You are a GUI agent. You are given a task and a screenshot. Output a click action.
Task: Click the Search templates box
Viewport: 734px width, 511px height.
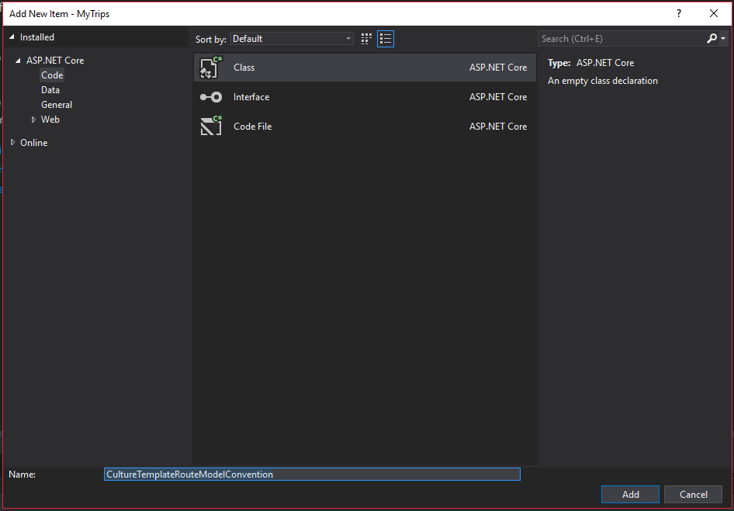point(621,38)
